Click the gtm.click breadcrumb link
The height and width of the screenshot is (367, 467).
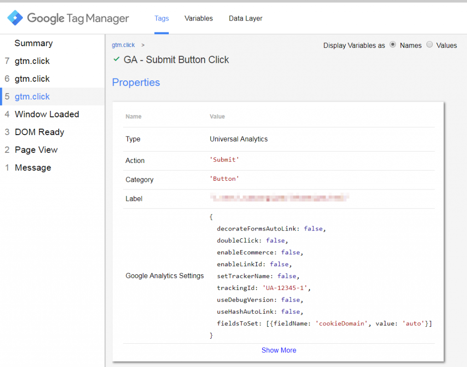tap(123, 45)
